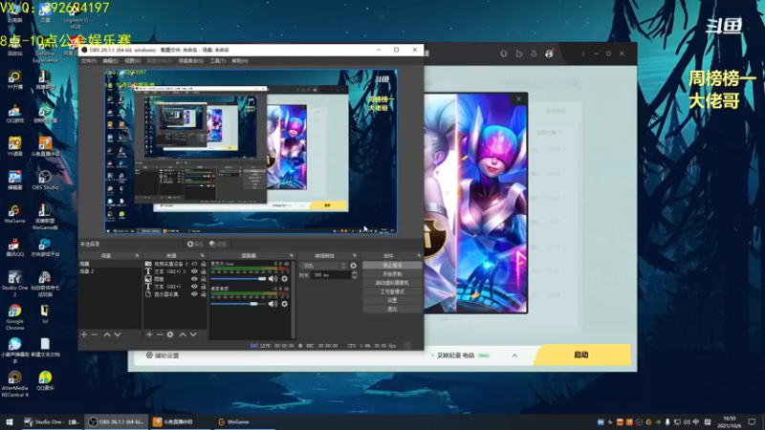765x430 pixels.
Task: Open source properties gear in Sources toolbar
Action: coord(170,334)
